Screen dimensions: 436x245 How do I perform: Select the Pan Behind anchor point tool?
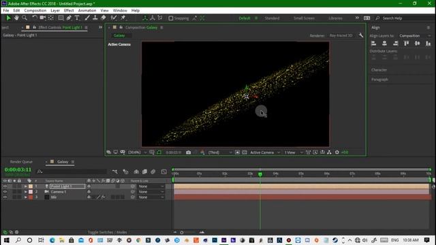[51, 18]
